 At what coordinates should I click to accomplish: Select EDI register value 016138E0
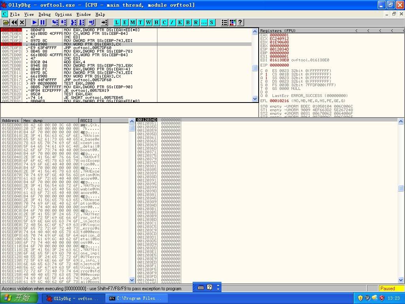[279, 60]
